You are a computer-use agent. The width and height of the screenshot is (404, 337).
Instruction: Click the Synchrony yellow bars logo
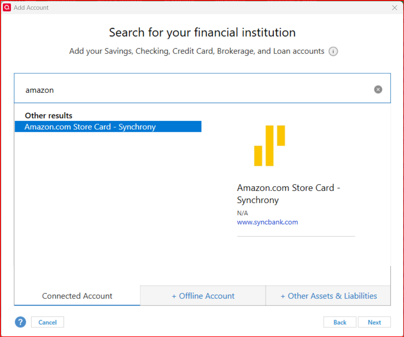[x=269, y=146]
